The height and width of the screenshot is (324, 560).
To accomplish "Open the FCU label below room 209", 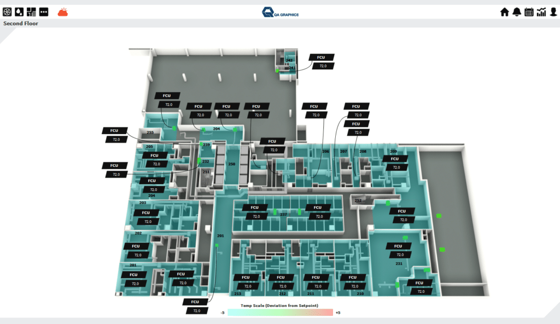I will (x=395, y=159).
